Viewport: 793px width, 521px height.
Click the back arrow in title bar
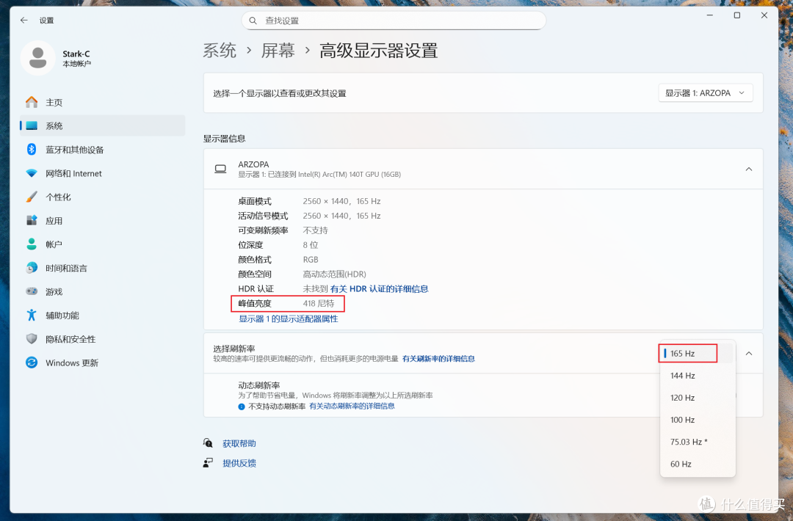click(x=23, y=21)
